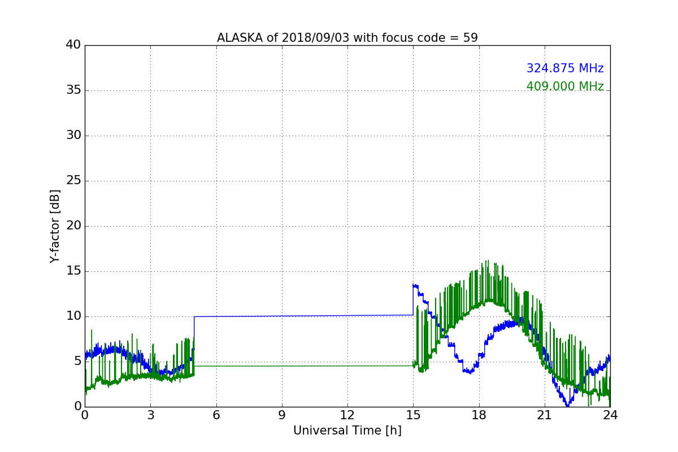Image resolution: width=678 pixels, height=452 pixels.
Task: Click the y-axis tick label '30'
Action: click(x=73, y=136)
